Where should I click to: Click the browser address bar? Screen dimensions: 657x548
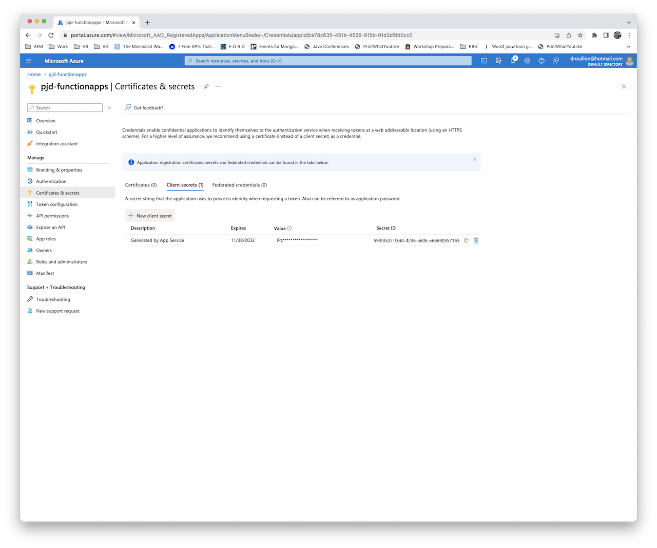308,35
